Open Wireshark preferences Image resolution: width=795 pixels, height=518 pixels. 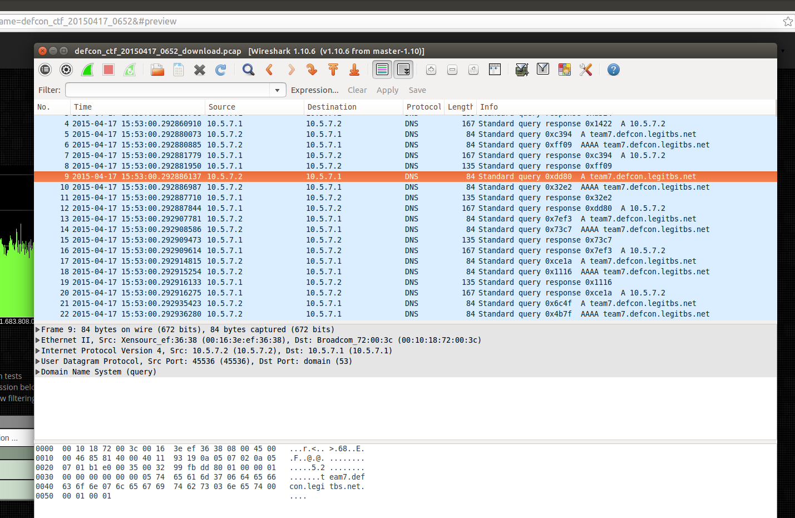[x=585, y=70]
